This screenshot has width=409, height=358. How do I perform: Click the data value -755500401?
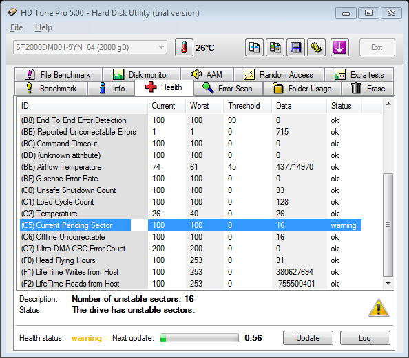295,284
